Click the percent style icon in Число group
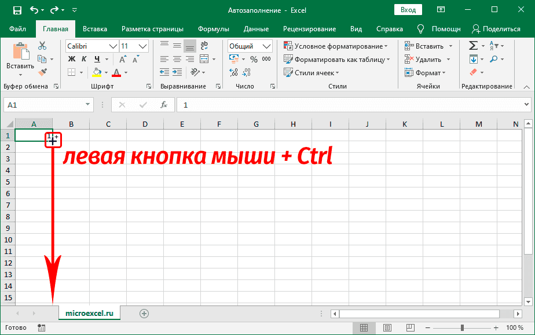Viewport: 535px width, 335px height. [x=252, y=58]
